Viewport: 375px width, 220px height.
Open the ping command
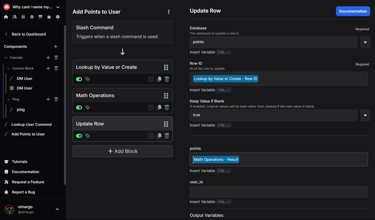21,109
